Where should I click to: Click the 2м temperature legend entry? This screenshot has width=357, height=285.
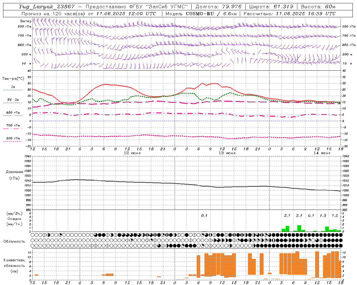[x=13, y=87]
